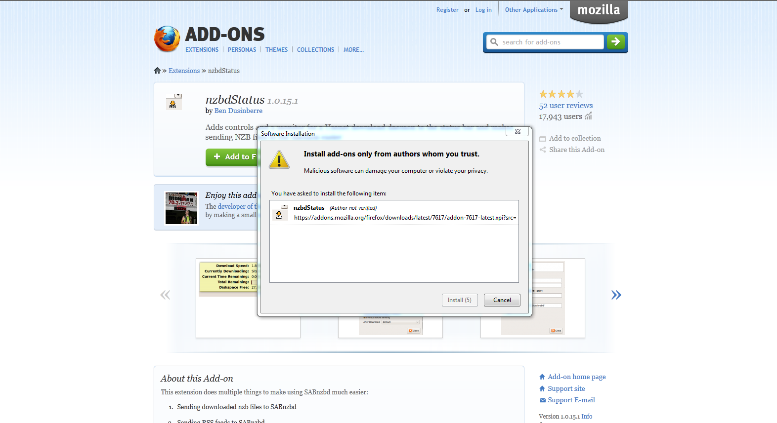Click the Log in link
Image resolution: width=777 pixels, height=423 pixels.
(x=483, y=10)
